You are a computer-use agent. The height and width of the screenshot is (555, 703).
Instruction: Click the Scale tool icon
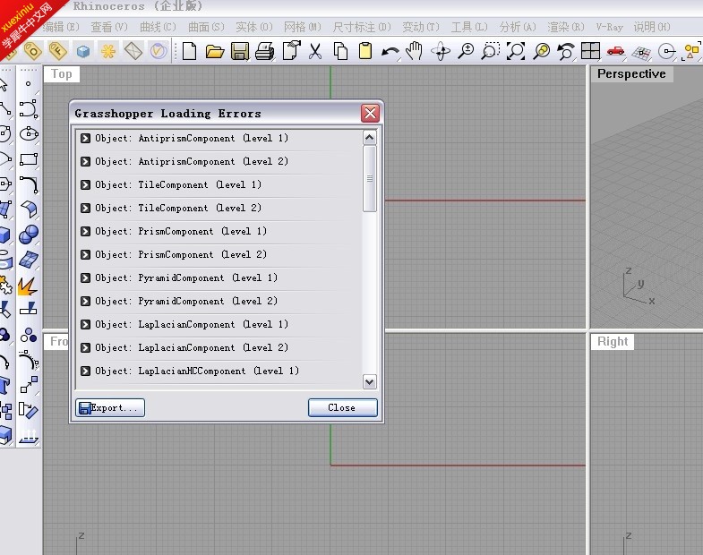pyautogui.click(x=29, y=385)
